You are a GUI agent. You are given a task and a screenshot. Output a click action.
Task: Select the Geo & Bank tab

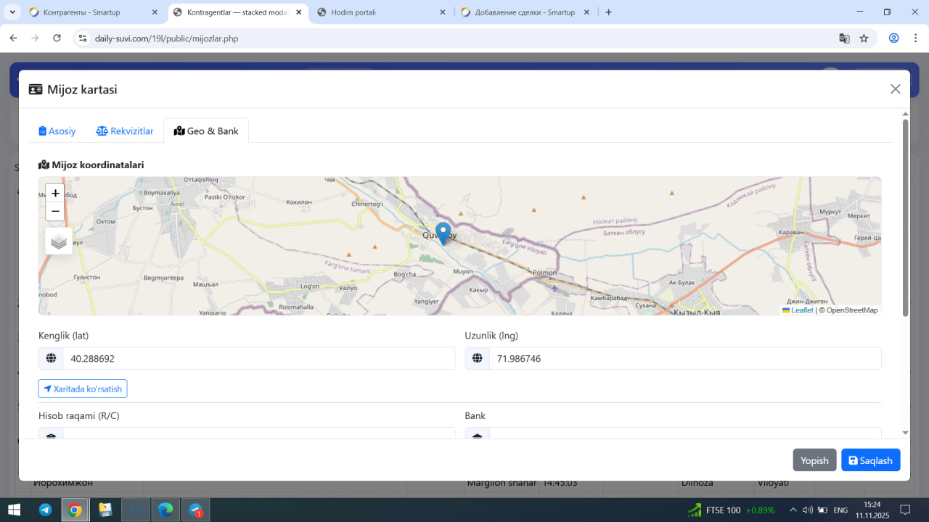(206, 131)
